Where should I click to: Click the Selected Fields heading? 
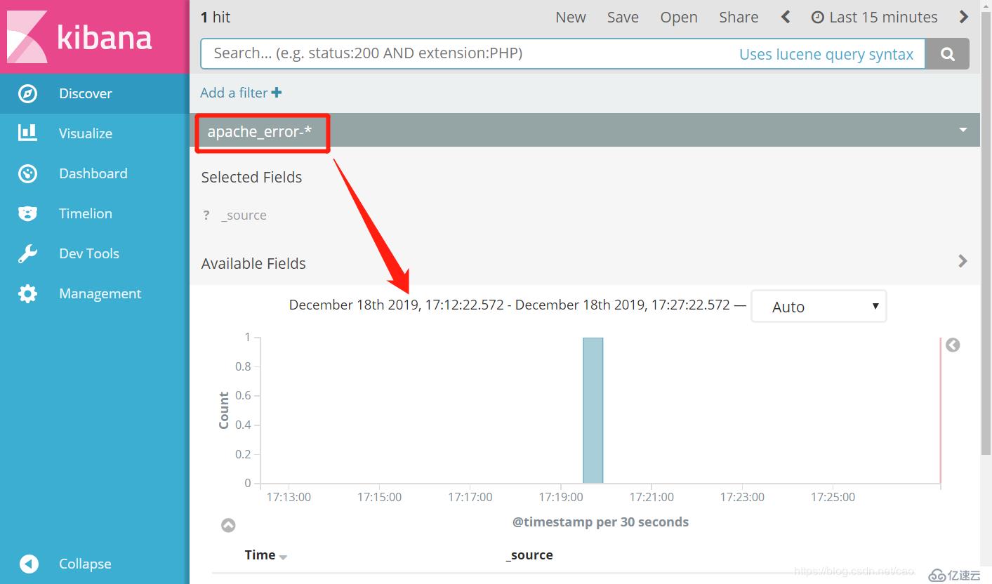pyautogui.click(x=251, y=177)
